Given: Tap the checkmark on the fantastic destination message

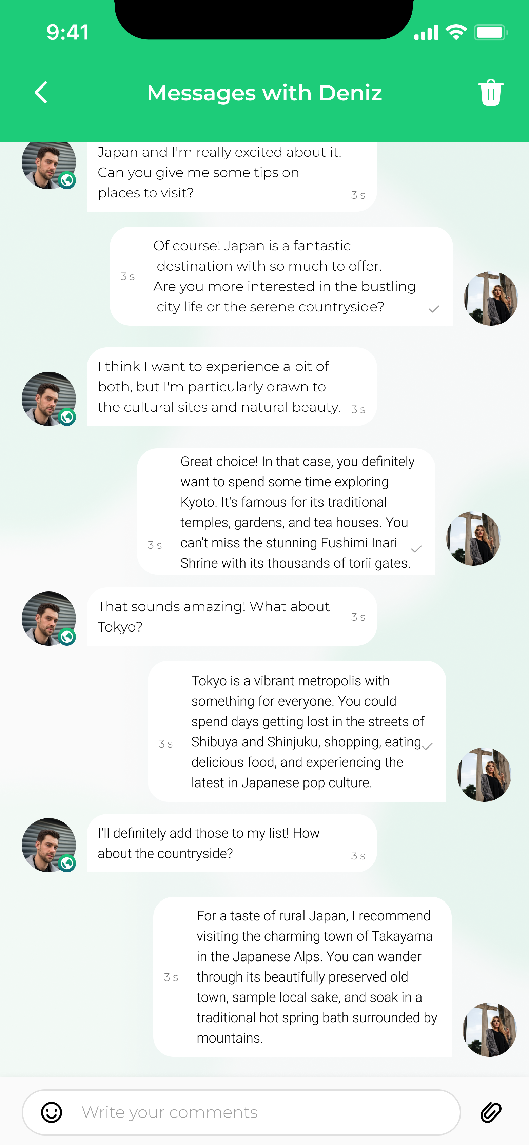Looking at the screenshot, I should coord(434,309).
